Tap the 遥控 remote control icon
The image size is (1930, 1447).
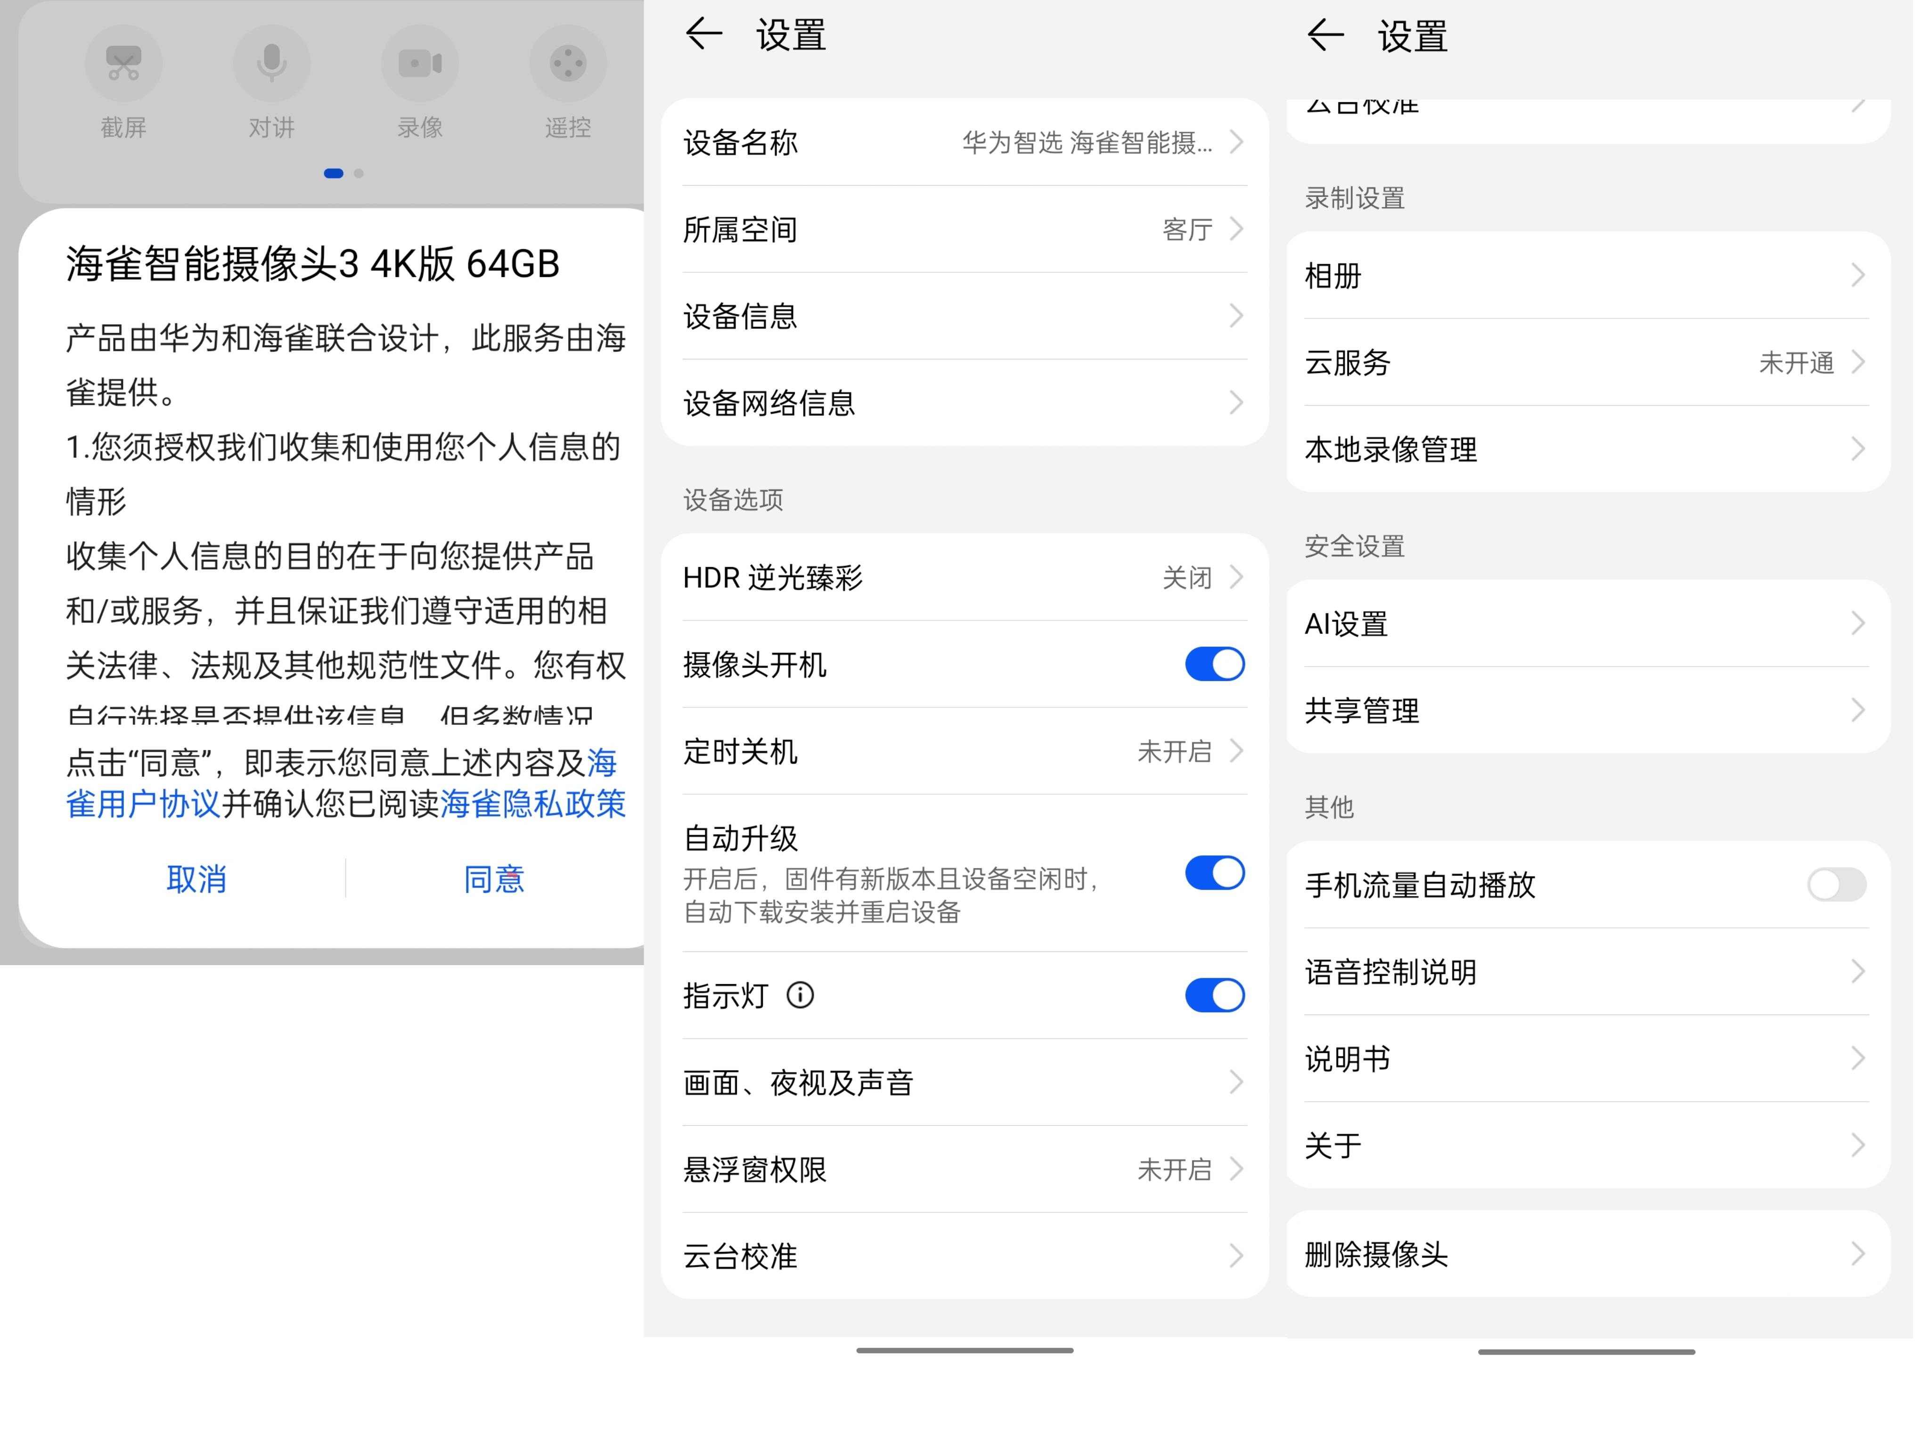568,64
